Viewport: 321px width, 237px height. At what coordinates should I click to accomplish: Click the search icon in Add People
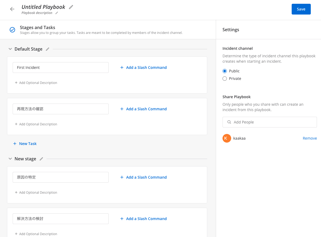tap(229, 122)
